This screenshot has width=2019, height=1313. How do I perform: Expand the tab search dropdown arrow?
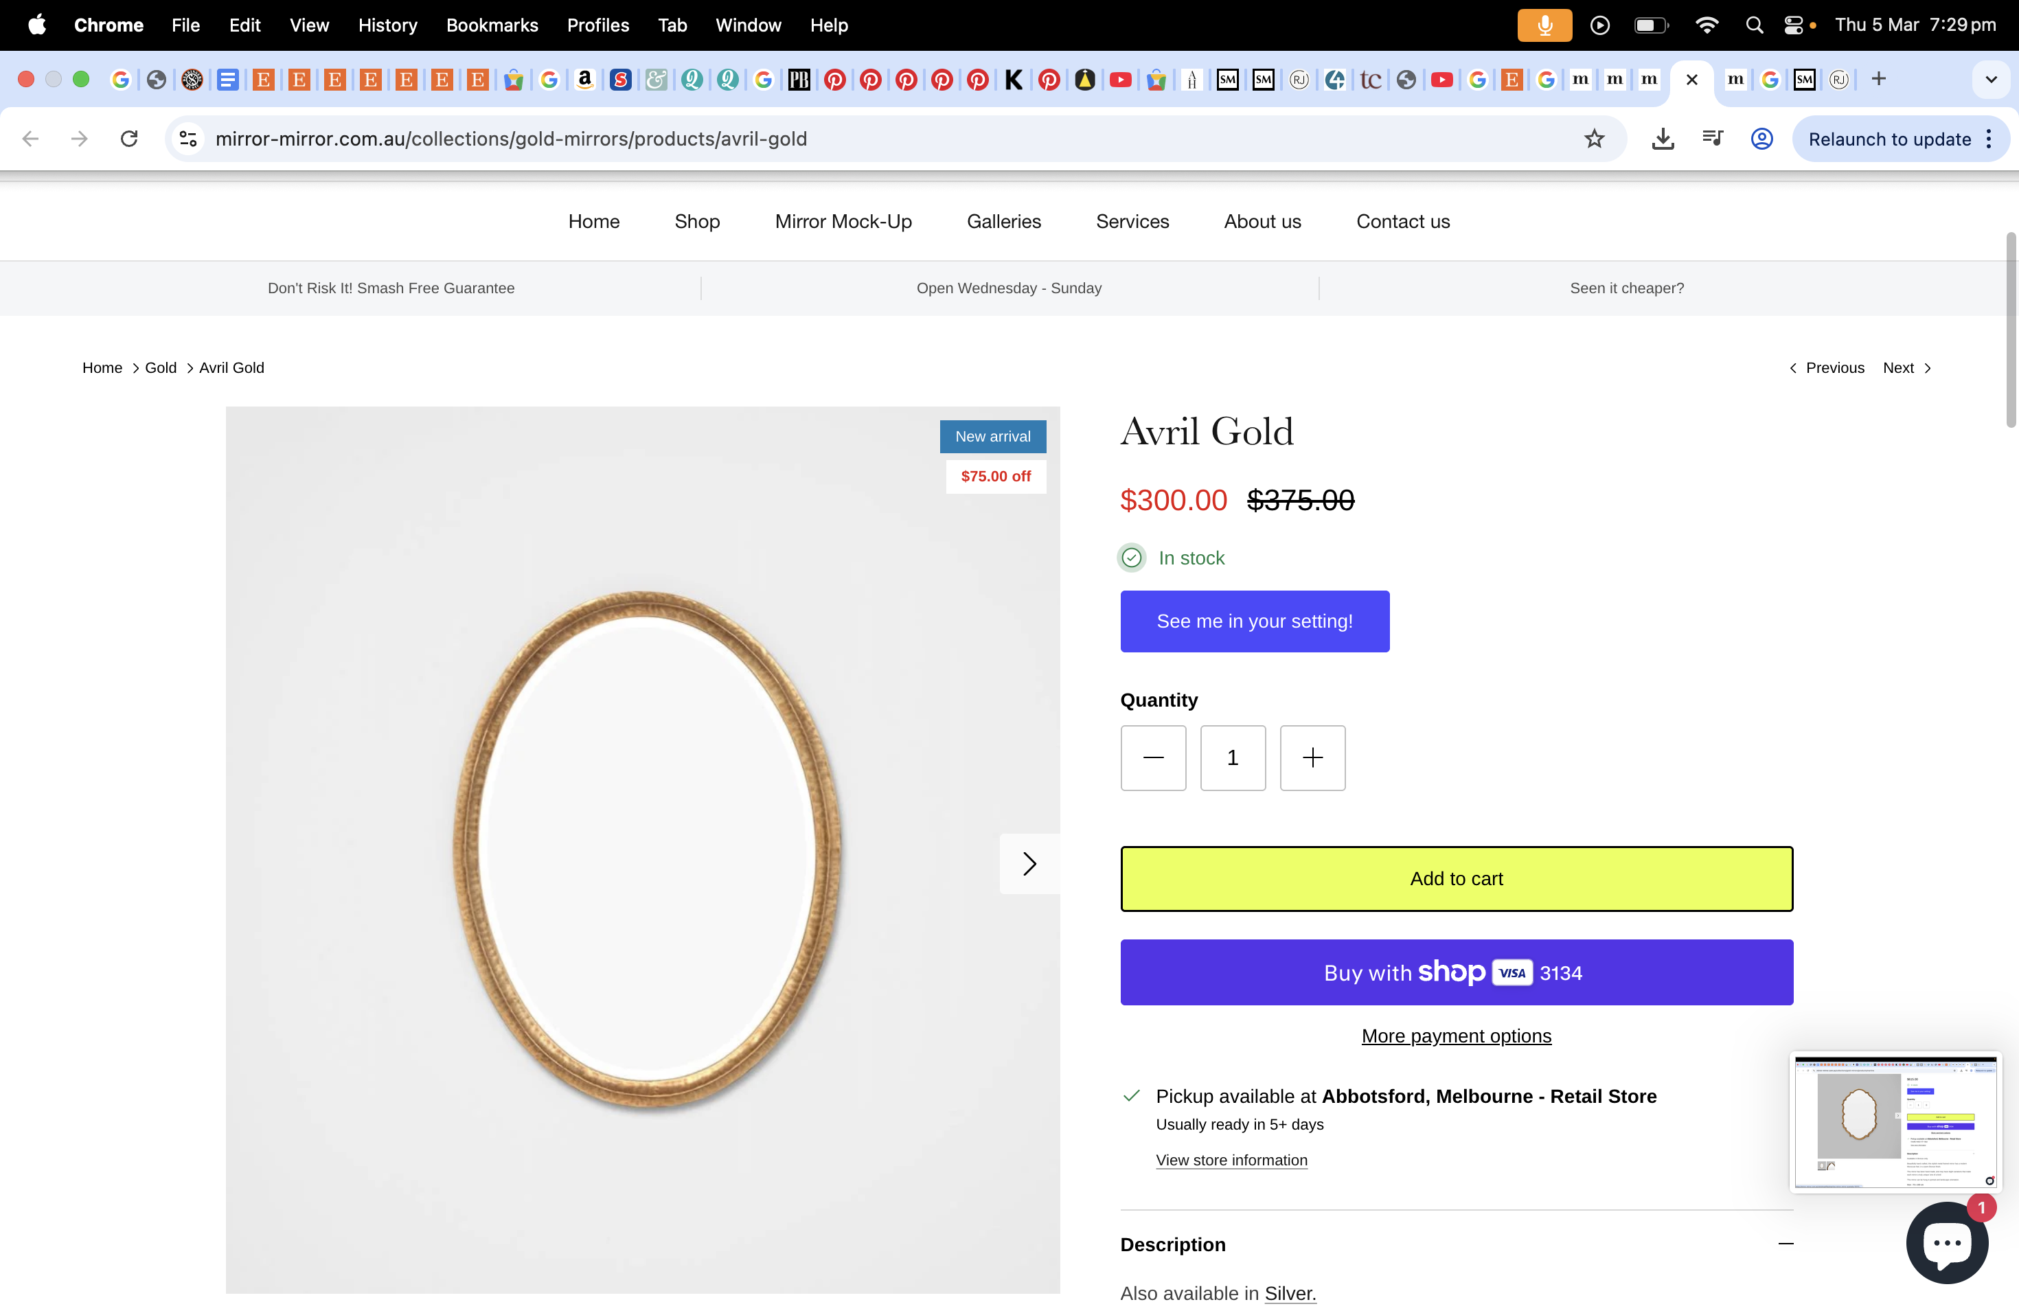coord(1990,79)
